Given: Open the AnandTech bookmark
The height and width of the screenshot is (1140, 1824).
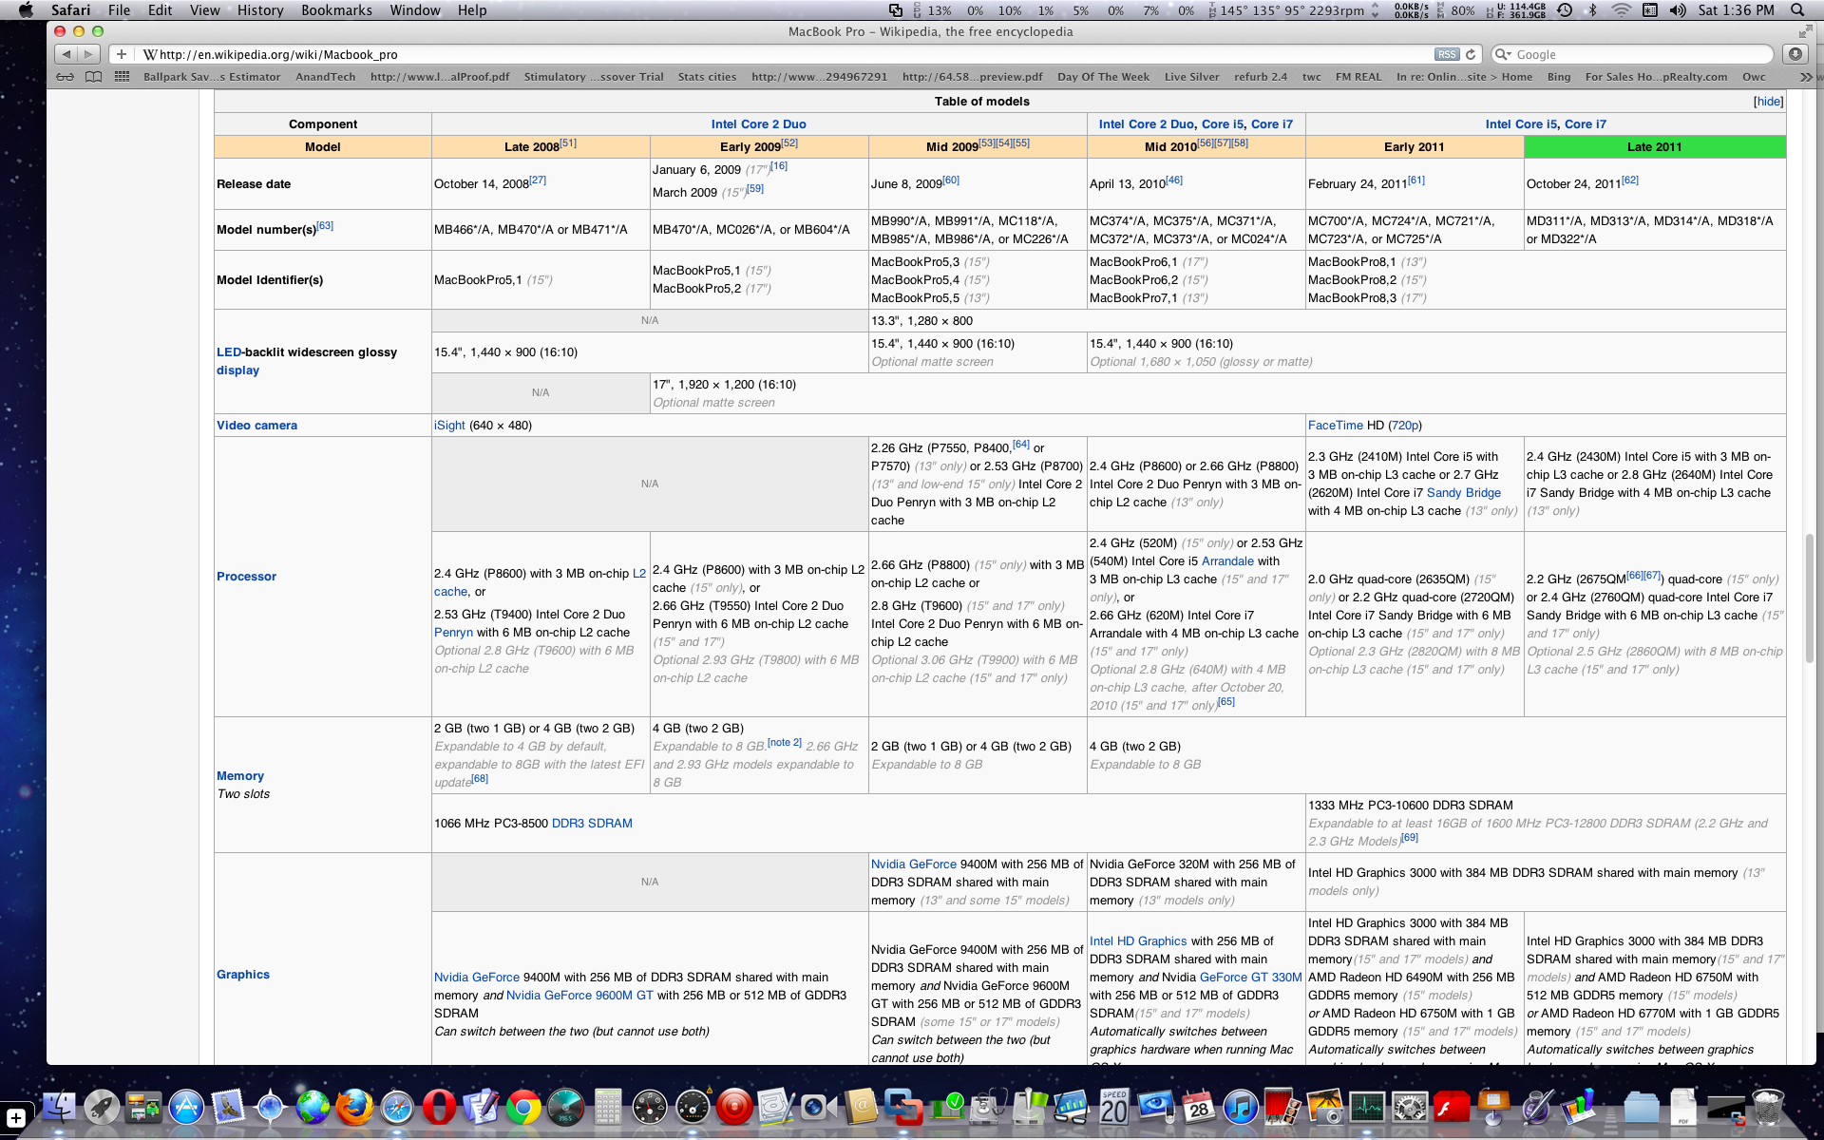Looking at the screenshot, I should click(x=325, y=77).
